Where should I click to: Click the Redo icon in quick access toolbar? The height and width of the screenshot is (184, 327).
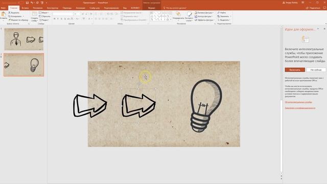coord(37,3)
